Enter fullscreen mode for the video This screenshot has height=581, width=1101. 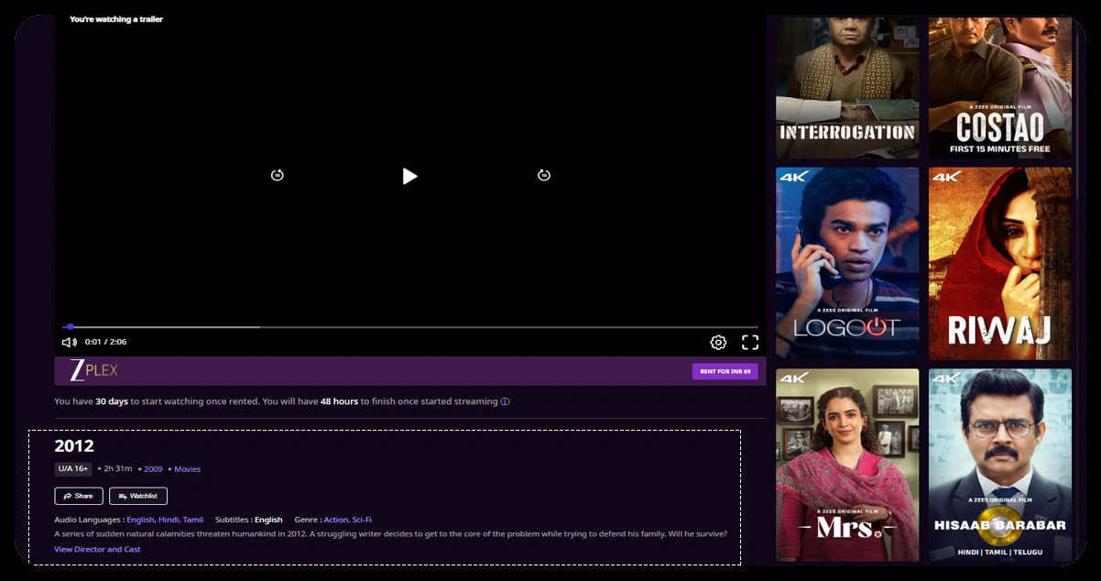[x=750, y=343]
